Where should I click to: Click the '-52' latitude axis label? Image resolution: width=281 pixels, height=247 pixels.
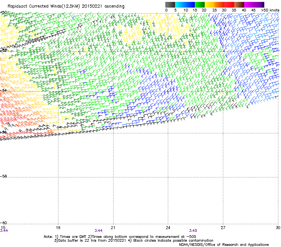[x=3, y=51]
